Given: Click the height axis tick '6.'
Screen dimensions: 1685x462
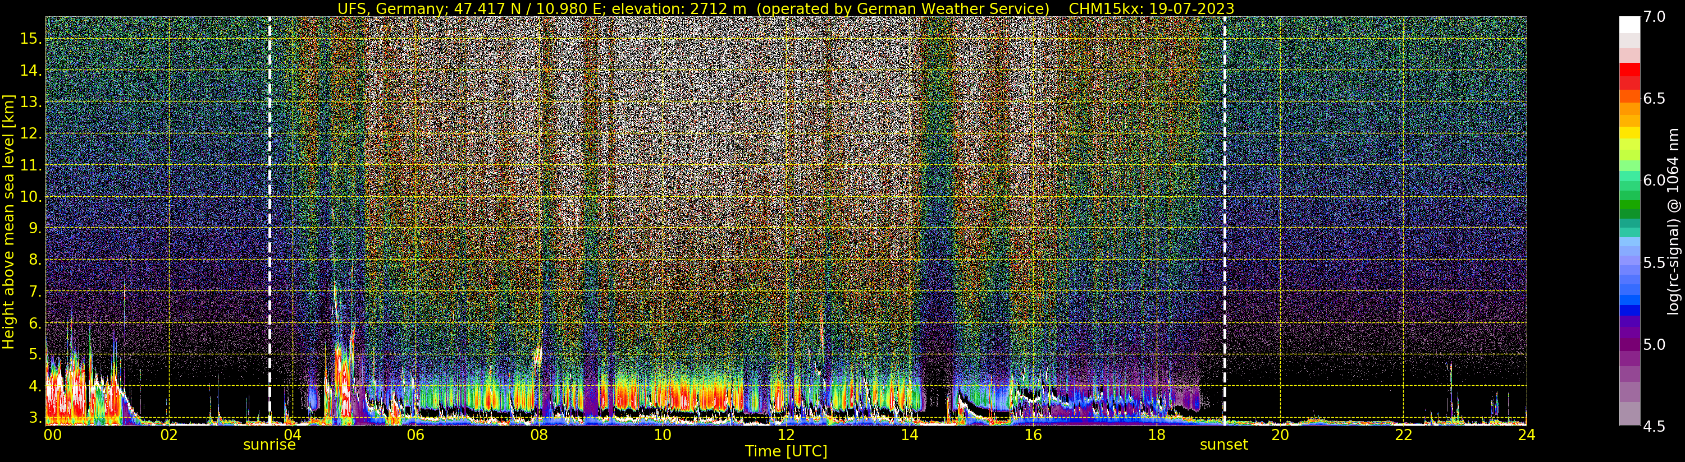Looking at the screenshot, I should point(35,324).
